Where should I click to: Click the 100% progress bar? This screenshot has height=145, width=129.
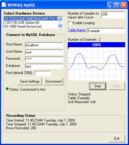click(x=96, y=45)
